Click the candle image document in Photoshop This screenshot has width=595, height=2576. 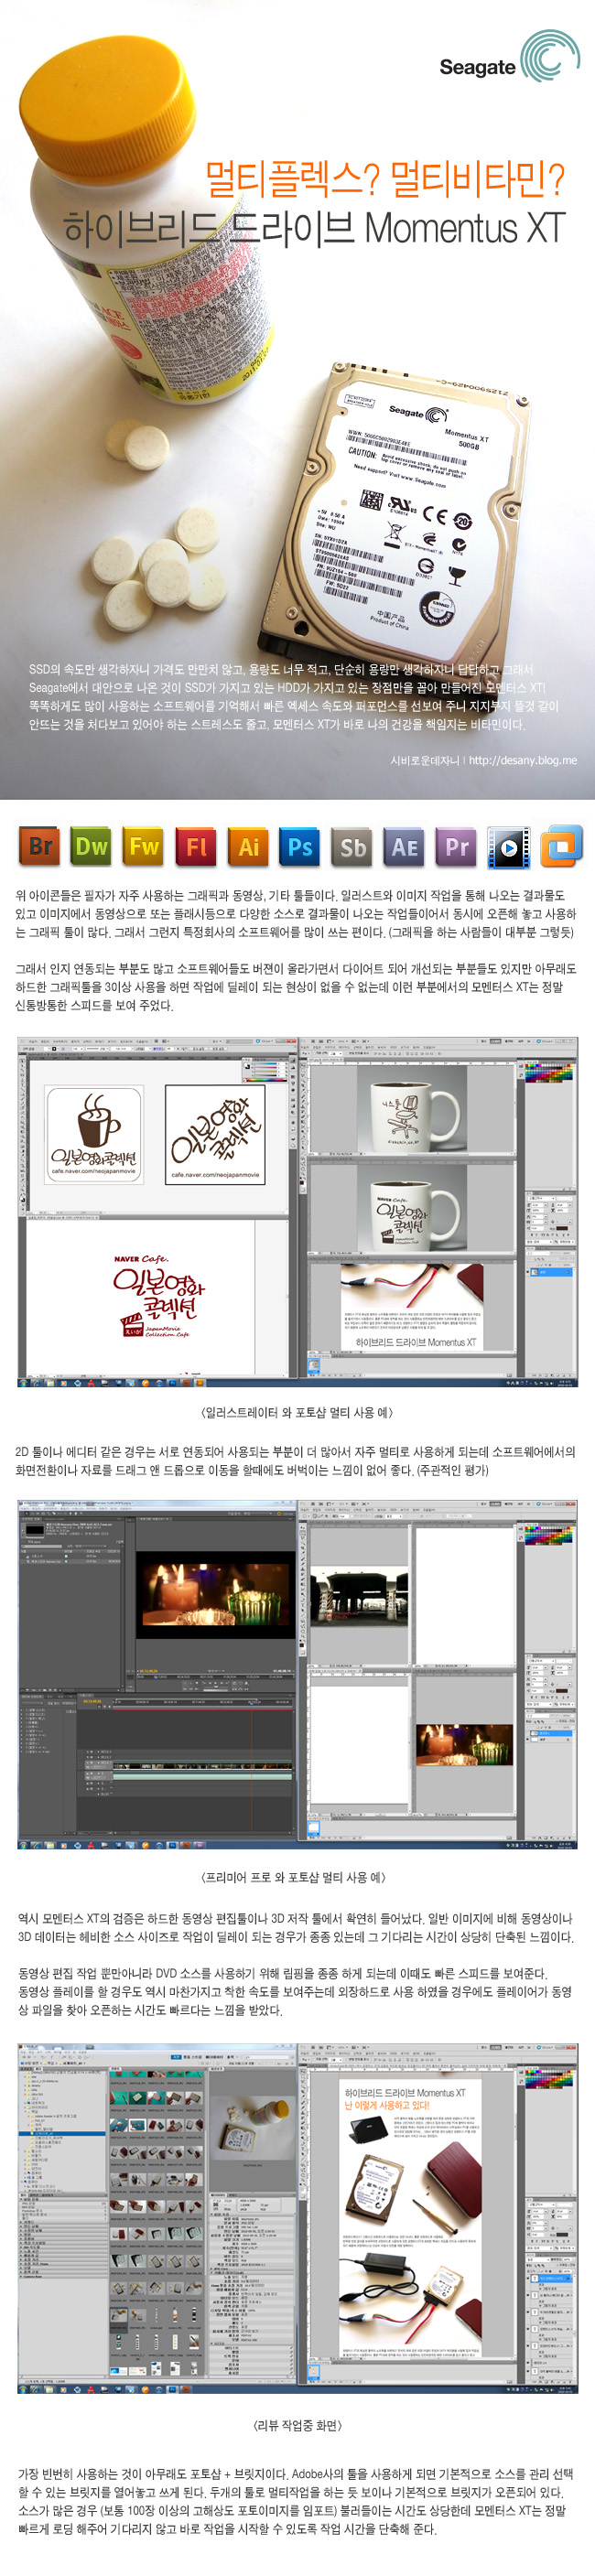463,1744
